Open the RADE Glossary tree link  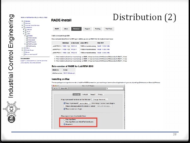(x=32, y=38)
